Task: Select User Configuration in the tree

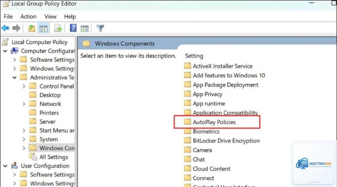Action: (x=45, y=166)
